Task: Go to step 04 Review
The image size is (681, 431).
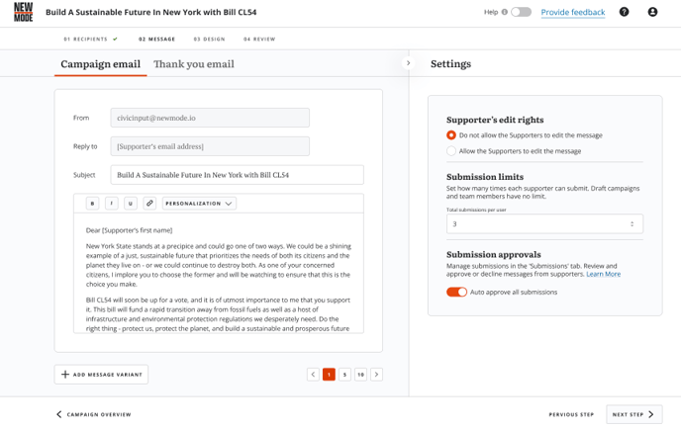Action: point(259,39)
